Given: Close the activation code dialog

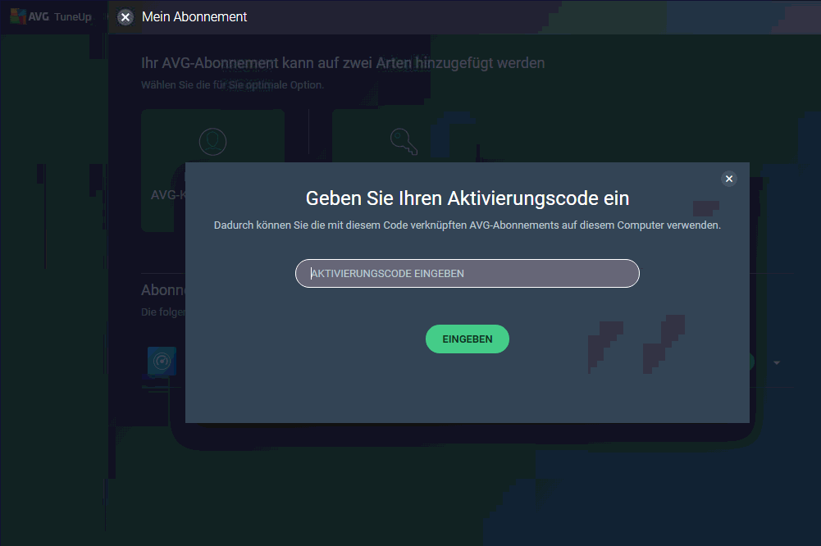Looking at the screenshot, I should coord(729,179).
